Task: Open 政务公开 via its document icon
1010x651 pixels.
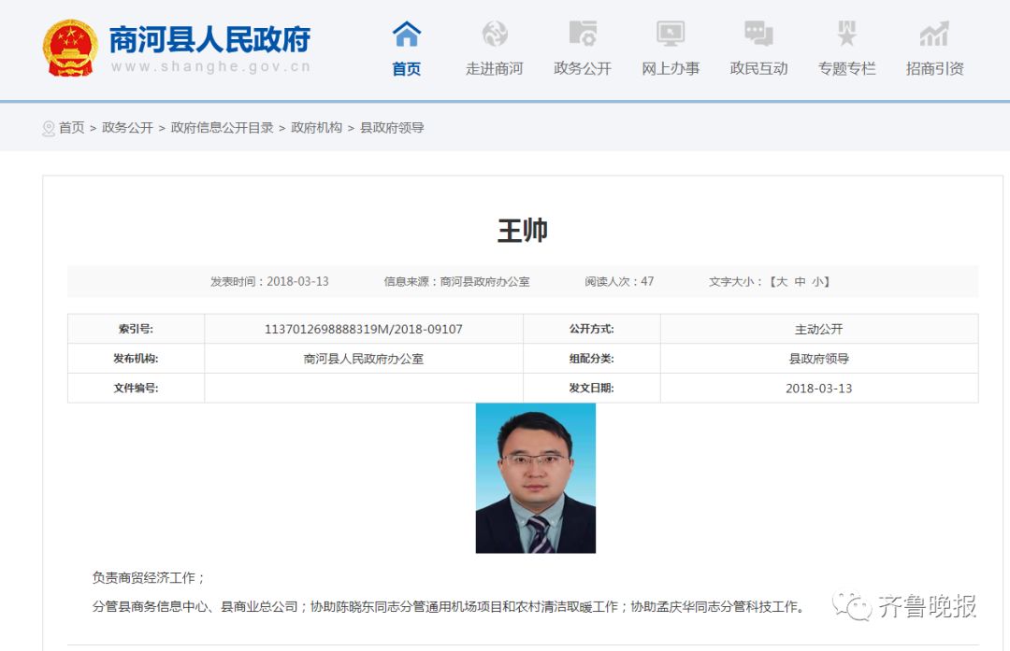Action: pos(582,34)
